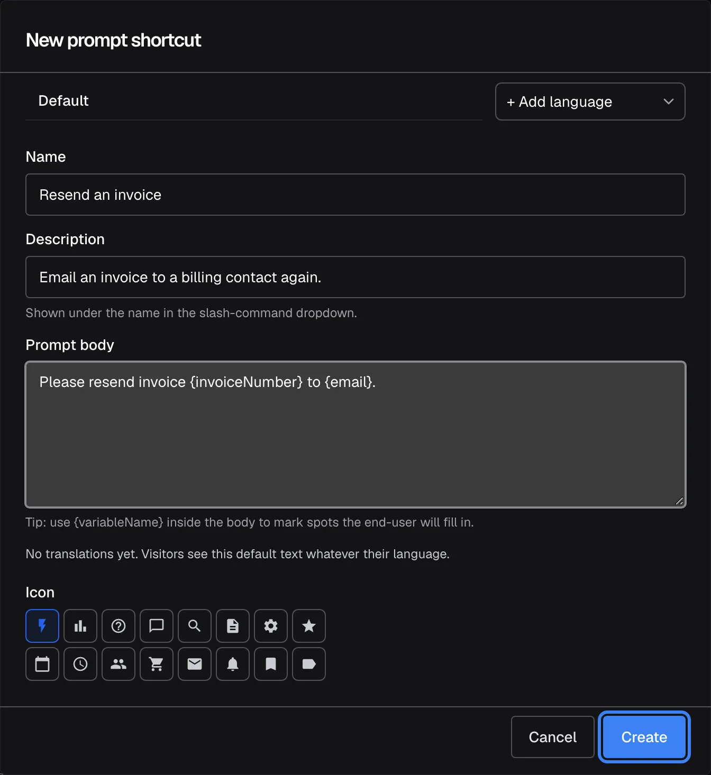
Task: Select the gear settings icon
Action: point(271,626)
